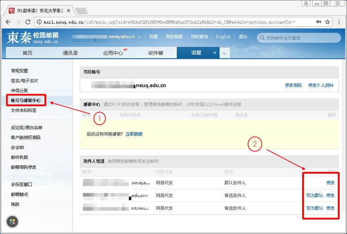Click 默认发件人 status text
The height and width of the screenshot is (234, 347).
click(x=235, y=183)
